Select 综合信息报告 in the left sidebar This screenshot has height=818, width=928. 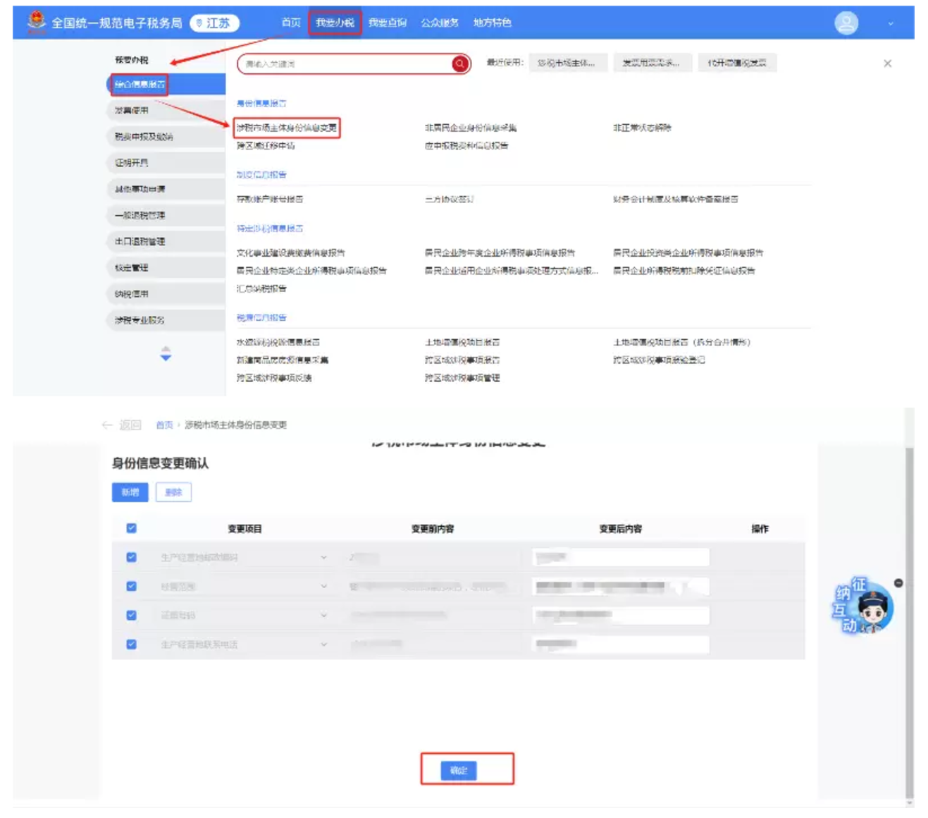pos(140,85)
